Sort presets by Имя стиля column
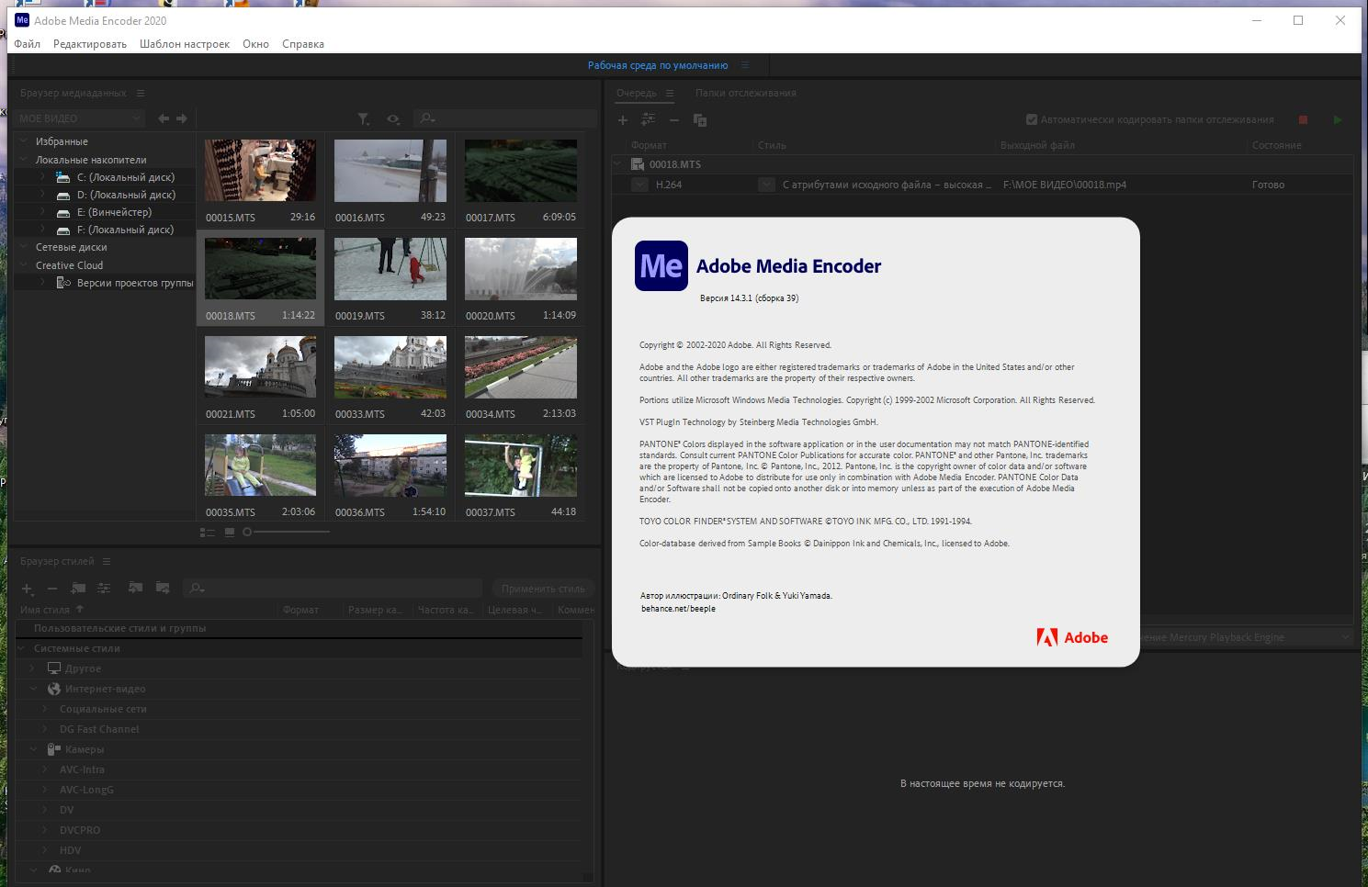Screen dimensions: 1368x887 coord(45,610)
